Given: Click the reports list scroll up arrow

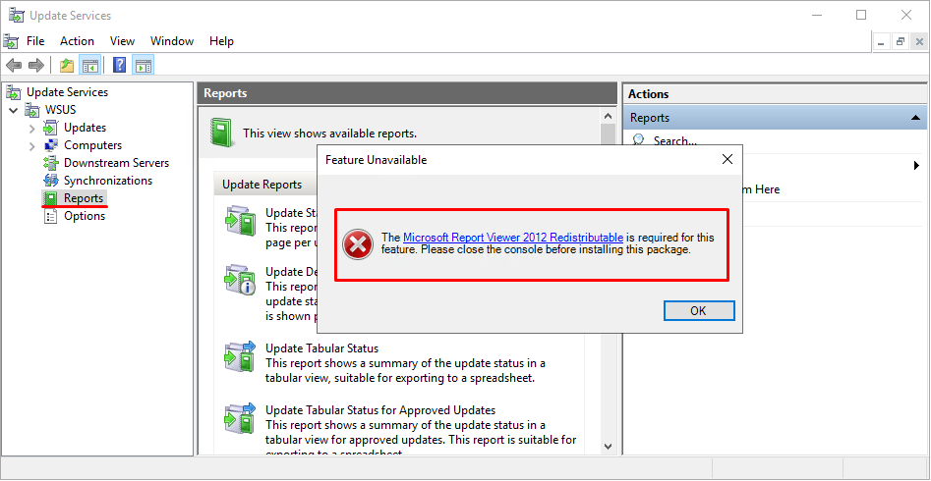Looking at the screenshot, I should [x=608, y=115].
